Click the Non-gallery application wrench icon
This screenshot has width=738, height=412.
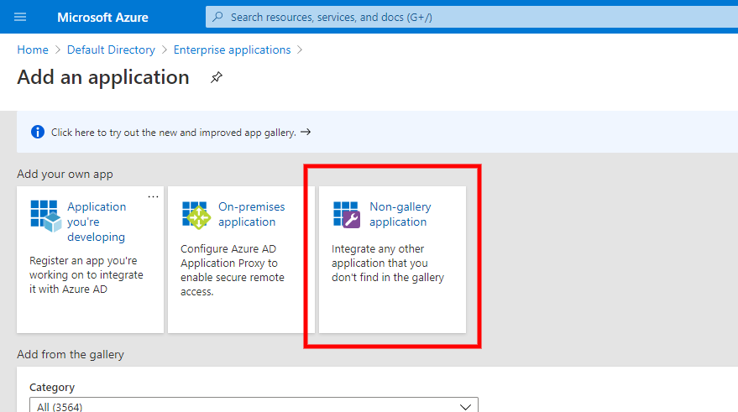[x=347, y=215]
